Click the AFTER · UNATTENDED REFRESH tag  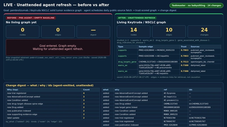[137, 18]
